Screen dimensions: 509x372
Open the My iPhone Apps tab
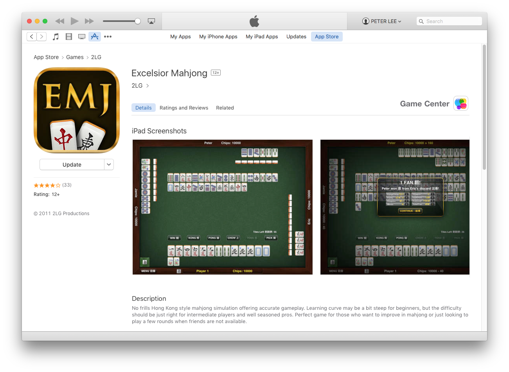click(x=218, y=36)
